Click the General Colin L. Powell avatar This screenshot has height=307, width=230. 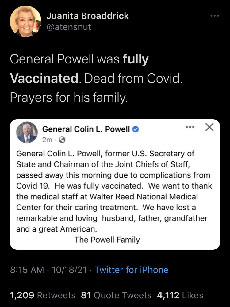(27, 132)
